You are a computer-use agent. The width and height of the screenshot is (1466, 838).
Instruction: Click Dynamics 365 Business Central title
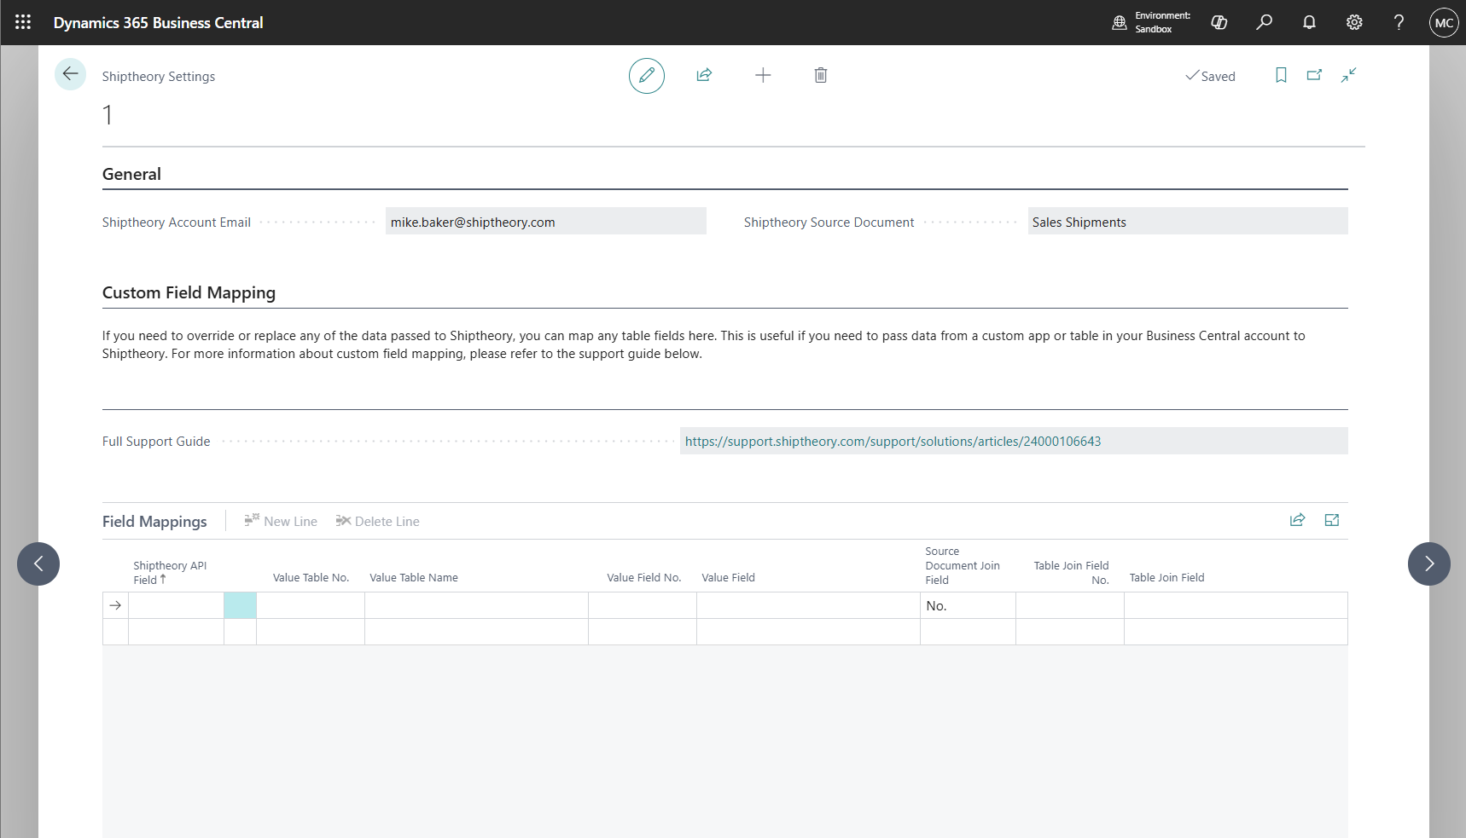point(159,23)
